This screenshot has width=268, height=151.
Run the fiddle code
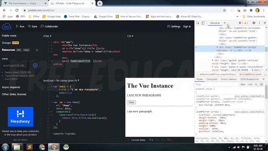pos(20,26)
